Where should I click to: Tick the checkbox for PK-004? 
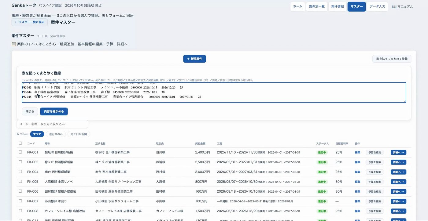coord(20,172)
